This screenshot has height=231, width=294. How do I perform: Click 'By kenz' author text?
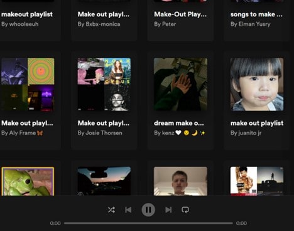click(x=180, y=133)
